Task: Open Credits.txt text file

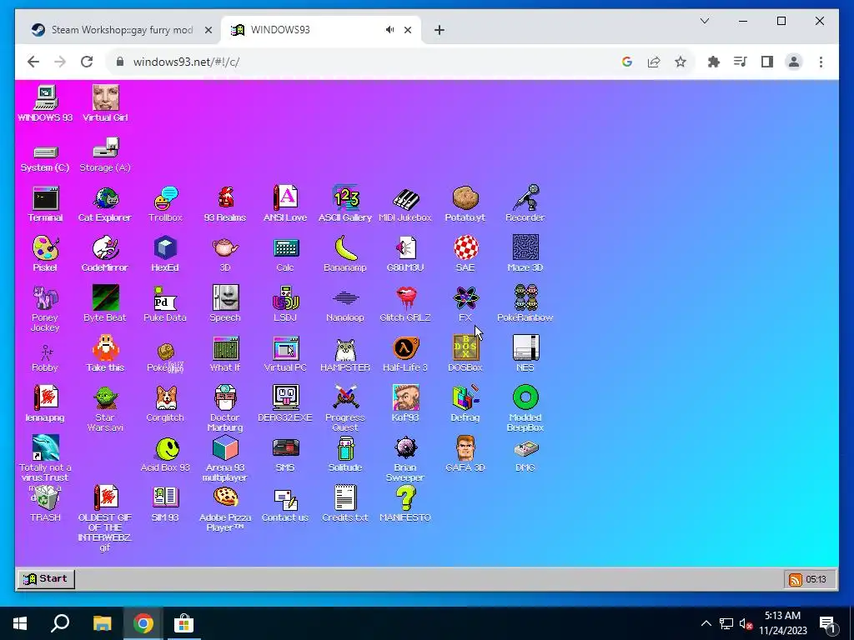Action: (x=345, y=498)
